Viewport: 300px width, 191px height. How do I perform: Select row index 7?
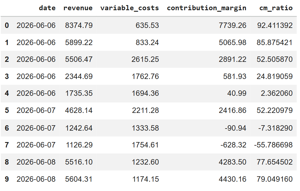tap(7, 145)
